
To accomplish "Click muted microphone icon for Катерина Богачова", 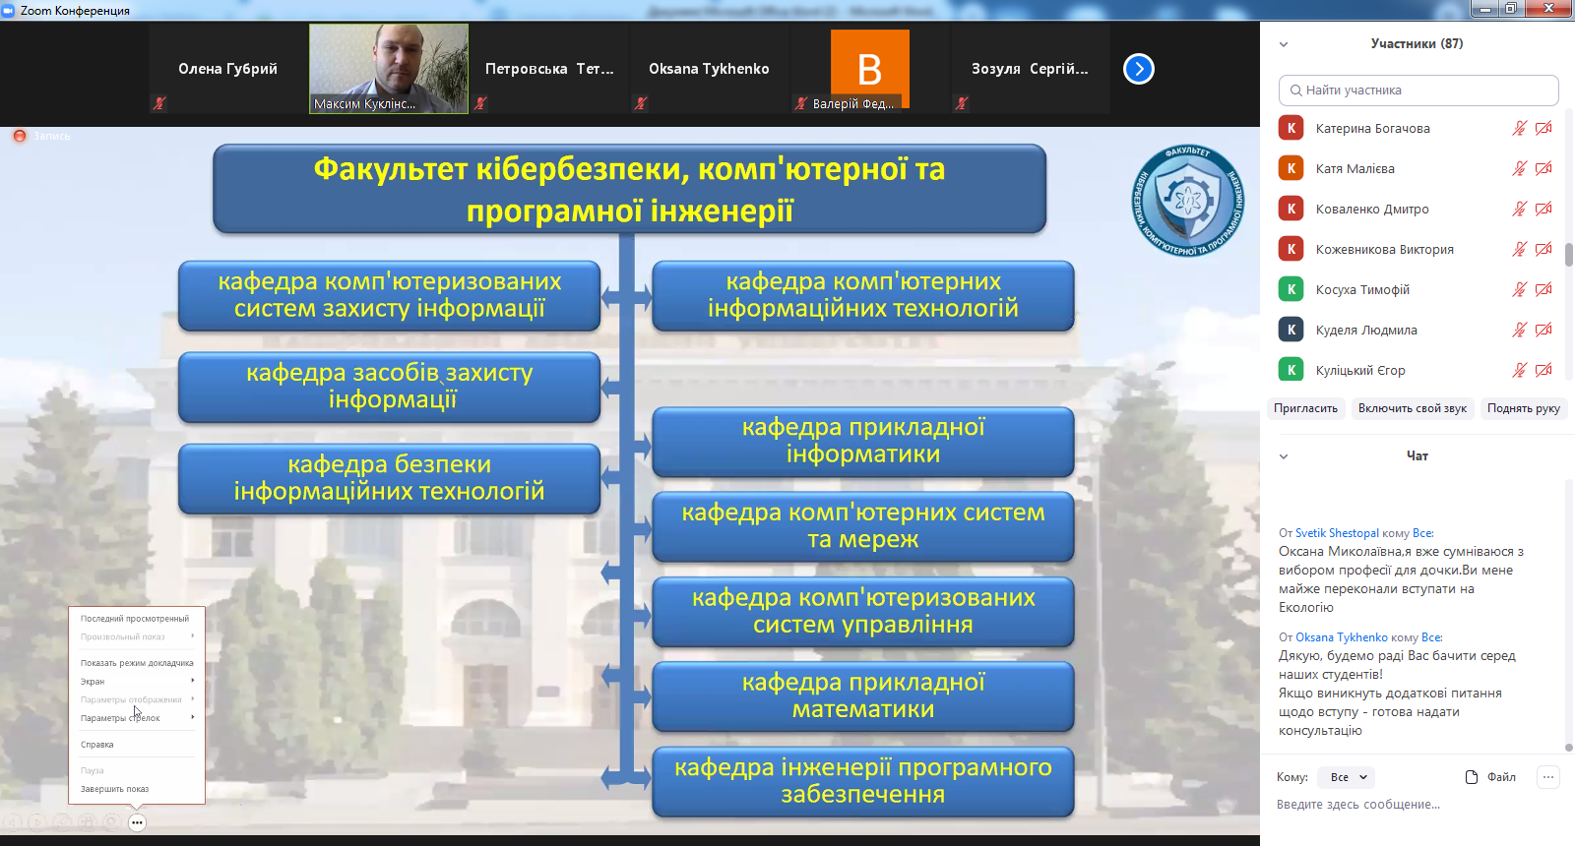I will pyautogui.click(x=1519, y=129).
